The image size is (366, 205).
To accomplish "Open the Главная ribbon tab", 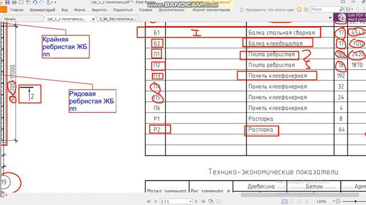I will click(17, 10).
